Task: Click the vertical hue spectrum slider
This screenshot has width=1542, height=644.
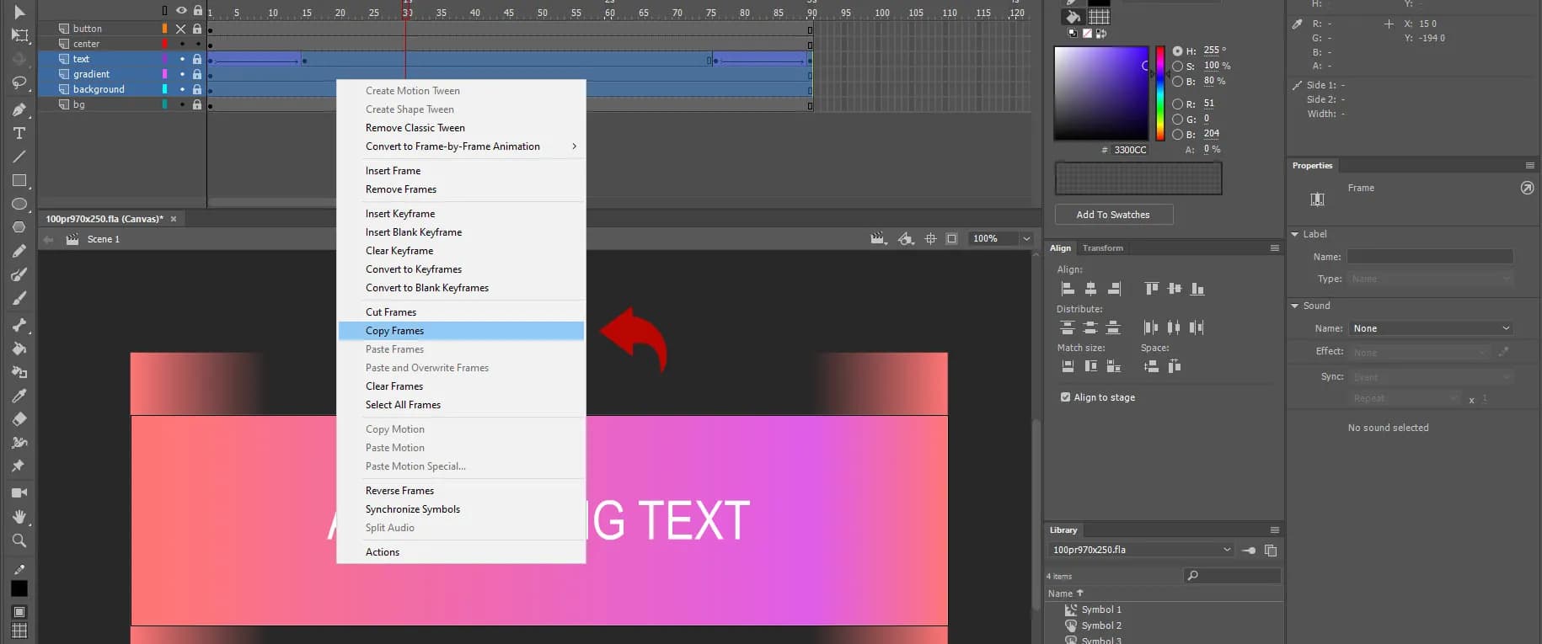Action: [x=1160, y=93]
